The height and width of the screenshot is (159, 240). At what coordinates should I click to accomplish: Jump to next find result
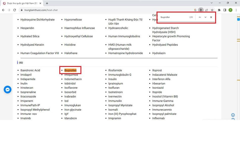click(x=205, y=17)
